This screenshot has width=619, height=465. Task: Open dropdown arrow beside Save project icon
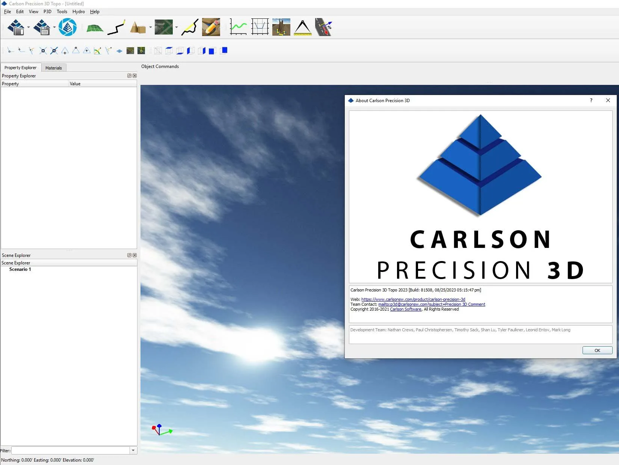coord(54,27)
